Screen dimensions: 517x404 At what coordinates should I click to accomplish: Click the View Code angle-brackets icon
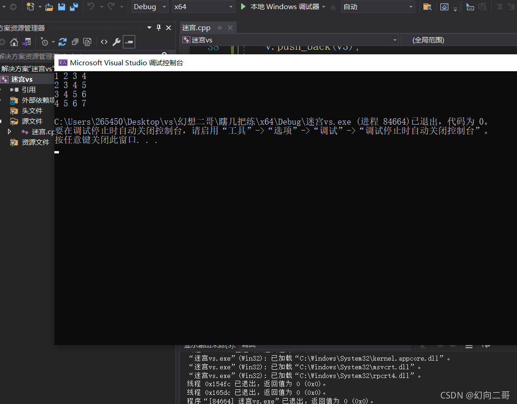click(x=104, y=42)
